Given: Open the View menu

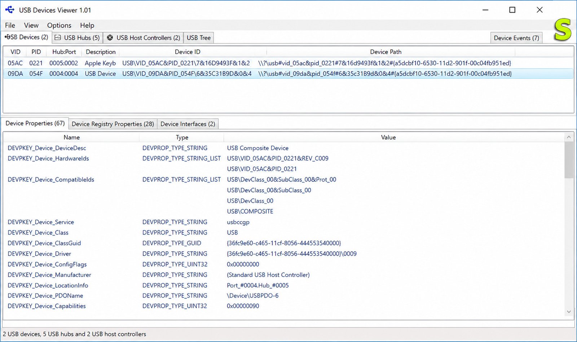Looking at the screenshot, I should coord(31,25).
